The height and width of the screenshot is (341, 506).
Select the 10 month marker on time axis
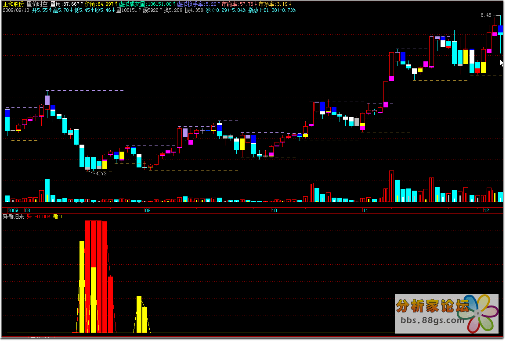[274, 210]
